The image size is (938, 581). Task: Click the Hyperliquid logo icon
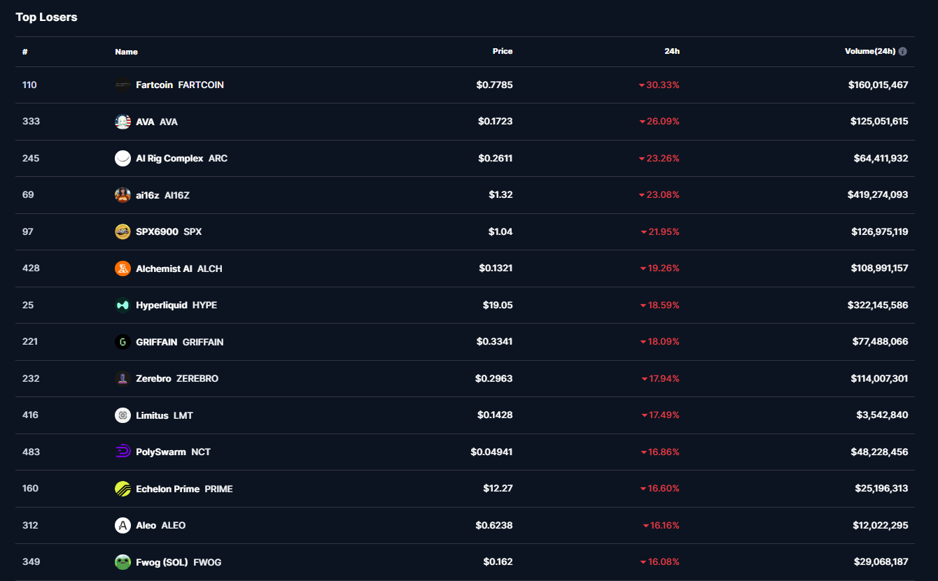(122, 305)
